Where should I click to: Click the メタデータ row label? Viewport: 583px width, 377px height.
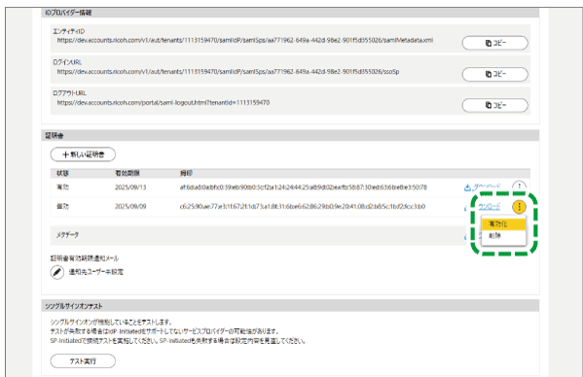[67, 235]
